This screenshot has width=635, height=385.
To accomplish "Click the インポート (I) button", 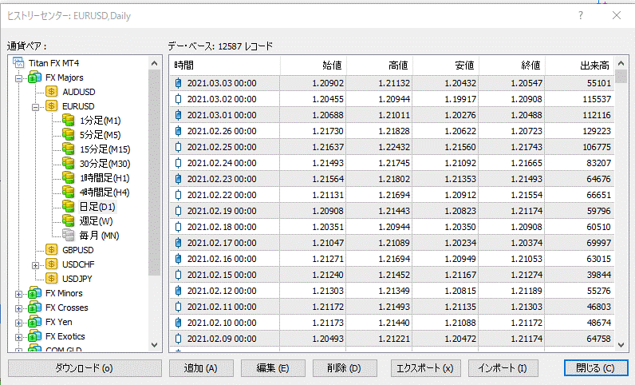I will pos(503,368).
